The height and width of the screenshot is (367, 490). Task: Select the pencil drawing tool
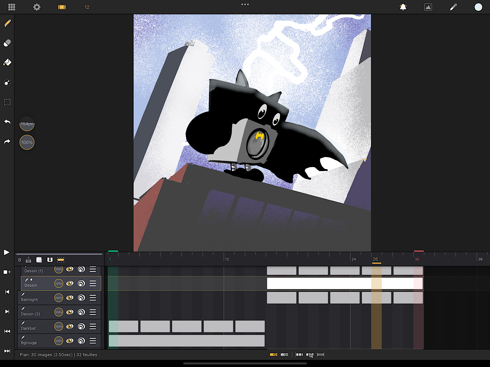point(7,23)
